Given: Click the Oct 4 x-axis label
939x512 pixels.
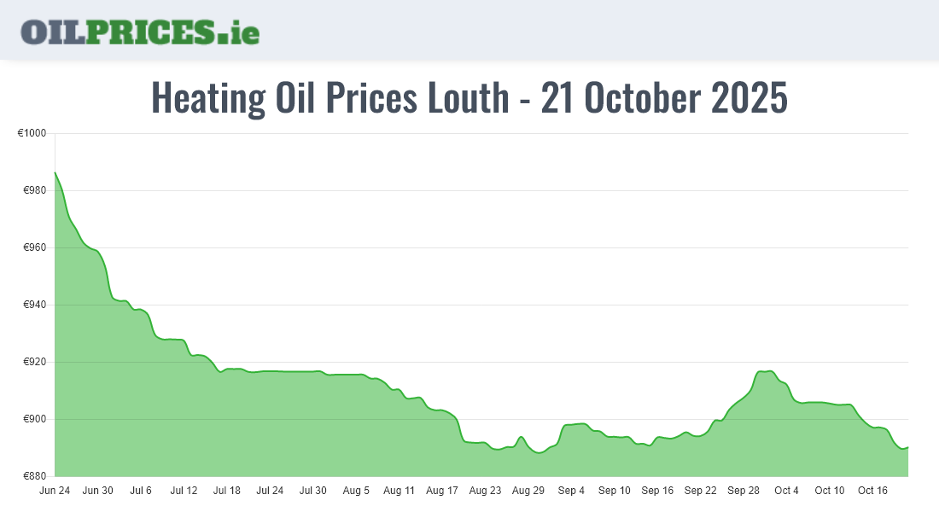Looking at the screenshot, I should tap(786, 491).
